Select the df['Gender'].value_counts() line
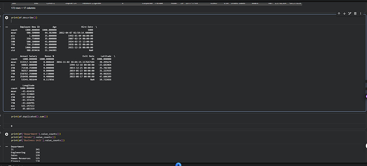The height and width of the screenshot is (166, 367). 33,137
